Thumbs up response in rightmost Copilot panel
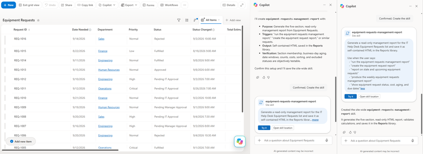This screenshot has height=154, width=423. pos(350,132)
